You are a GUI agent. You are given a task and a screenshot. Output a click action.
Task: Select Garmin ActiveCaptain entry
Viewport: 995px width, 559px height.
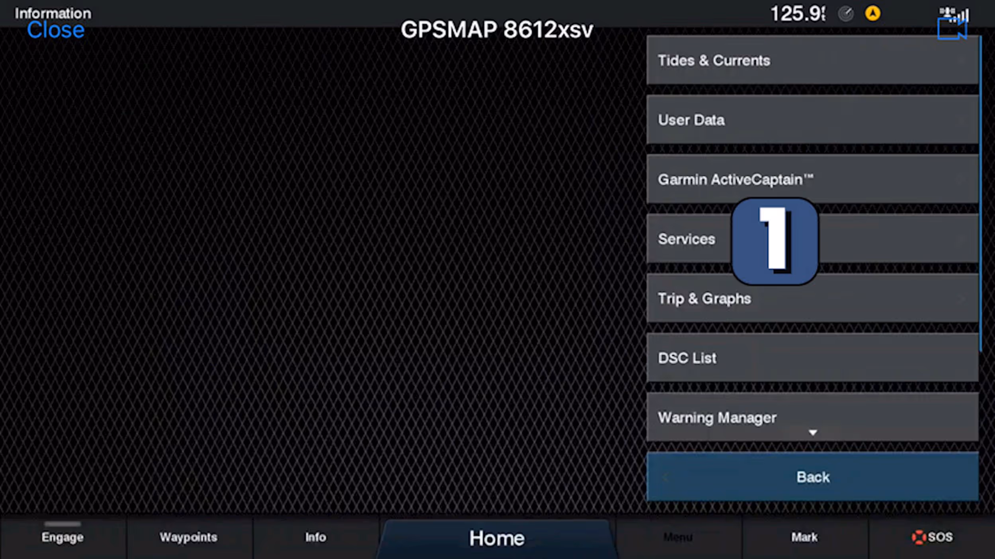pos(813,179)
